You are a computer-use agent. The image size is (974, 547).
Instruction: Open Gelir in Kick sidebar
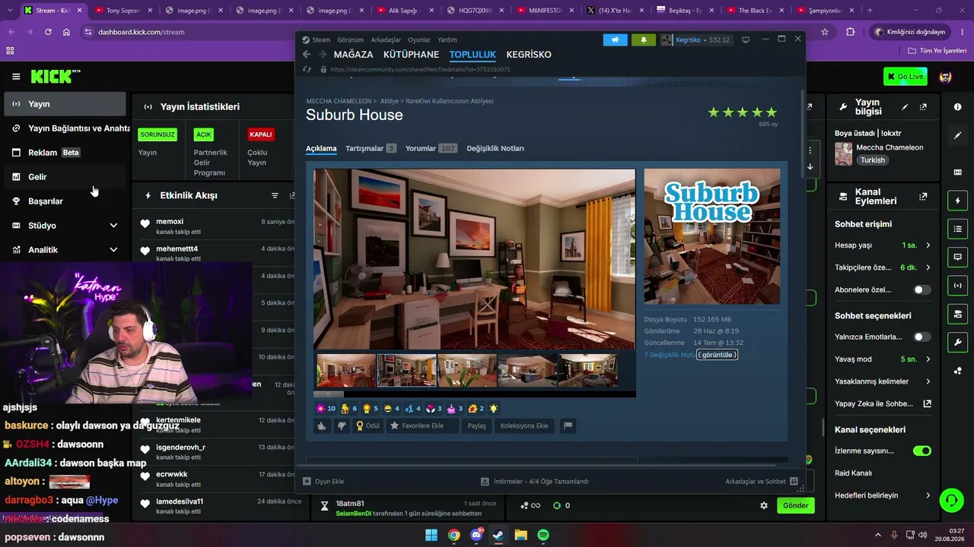(65, 177)
